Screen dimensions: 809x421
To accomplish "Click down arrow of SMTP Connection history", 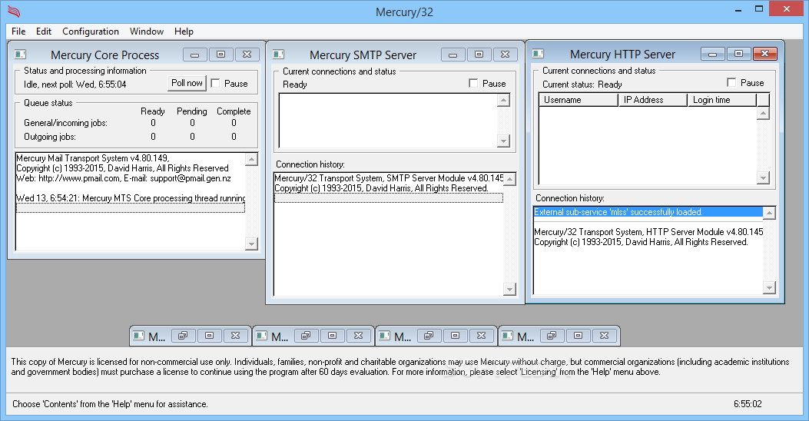I will coord(509,289).
